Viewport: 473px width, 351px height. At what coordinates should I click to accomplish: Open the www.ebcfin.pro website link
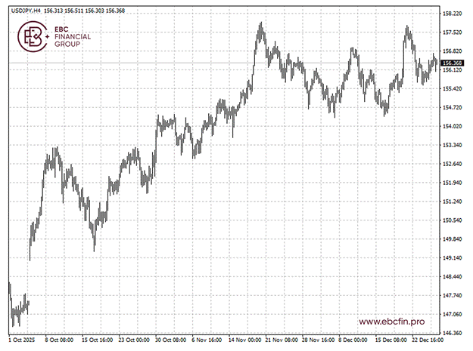391,322
